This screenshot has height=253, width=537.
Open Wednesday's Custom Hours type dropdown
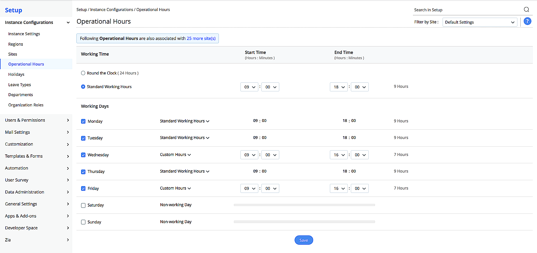point(175,155)
